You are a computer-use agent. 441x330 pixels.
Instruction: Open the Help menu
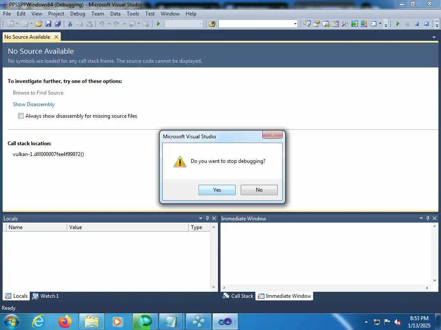[191, 14]
